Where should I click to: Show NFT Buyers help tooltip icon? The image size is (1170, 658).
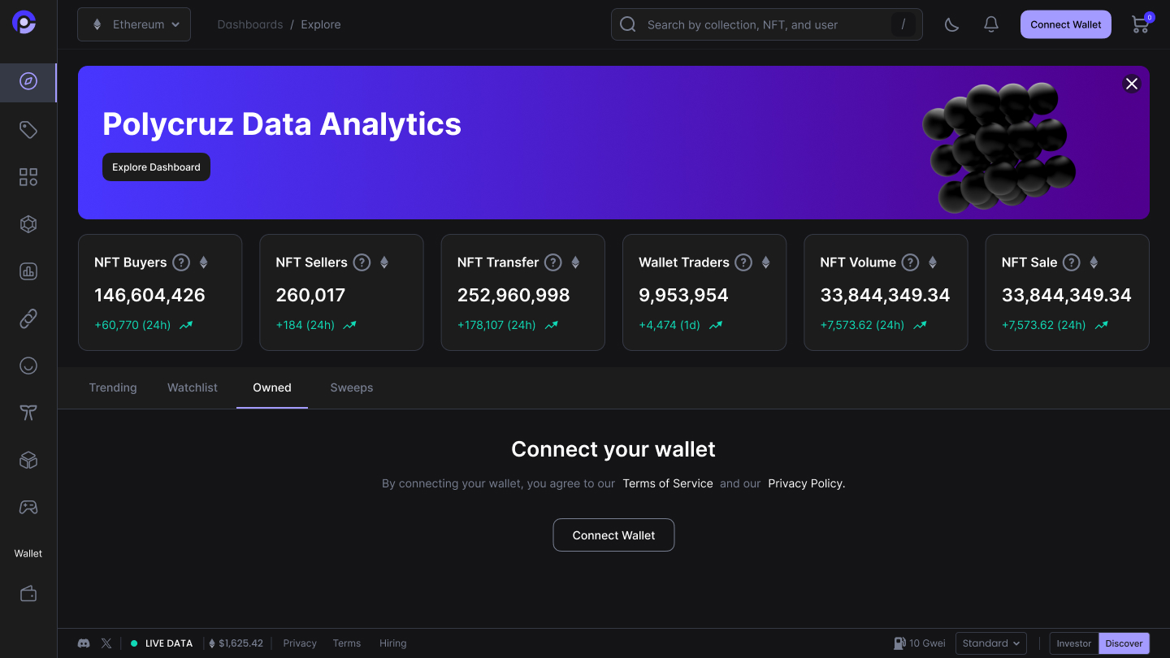pyautogui.click(x=182, y=262)
